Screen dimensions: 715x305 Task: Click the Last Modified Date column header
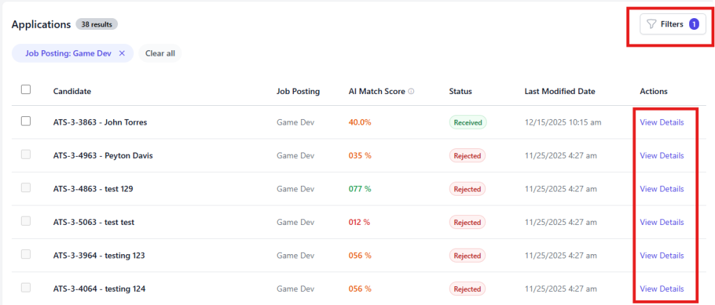click(559, 91)
